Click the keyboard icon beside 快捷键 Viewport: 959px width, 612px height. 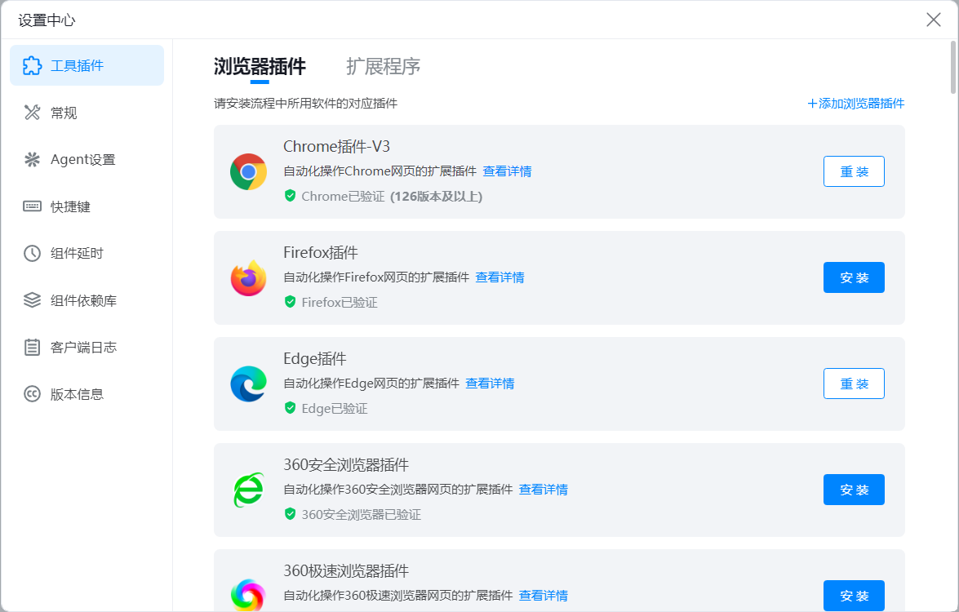pos(32,206)
